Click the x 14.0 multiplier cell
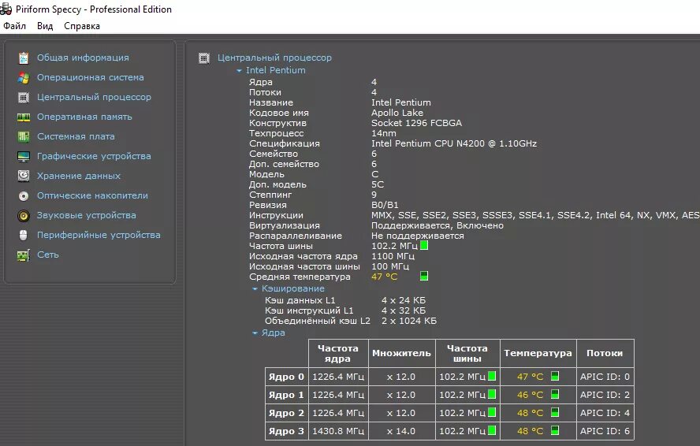 point(401,431)
